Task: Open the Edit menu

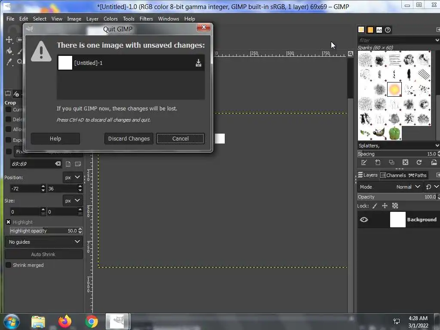Action: click(24, 19)
